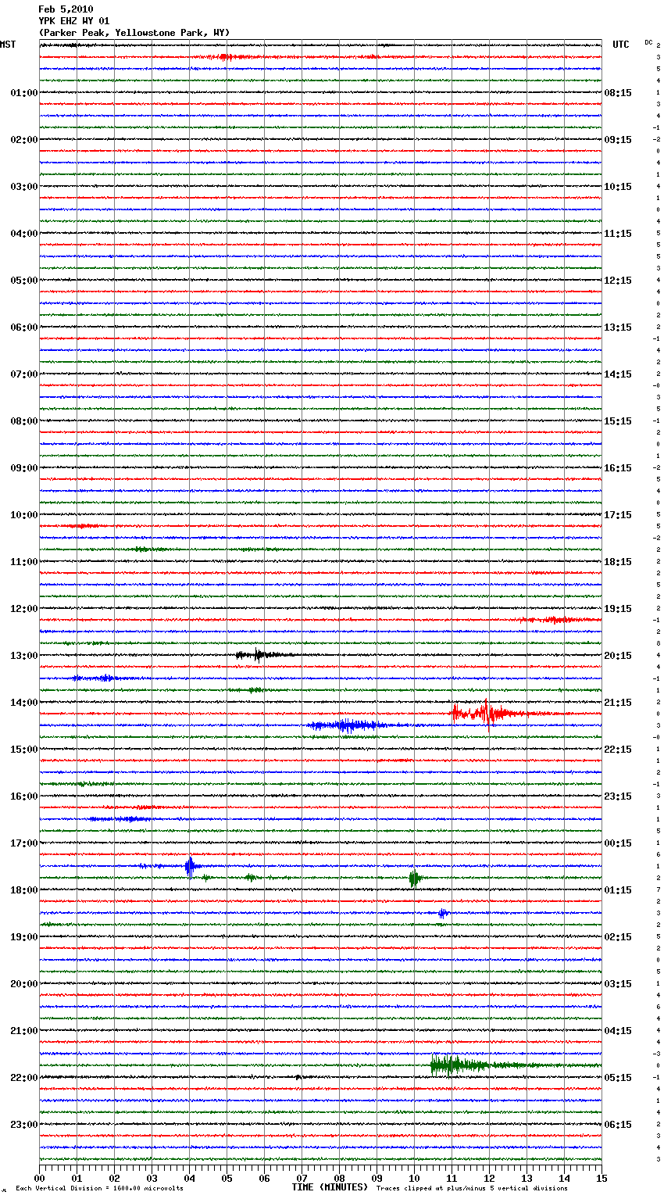The image size is (664, 1199).
Task: Click the '01:00' MST time label
Action: tap(24, 93)
